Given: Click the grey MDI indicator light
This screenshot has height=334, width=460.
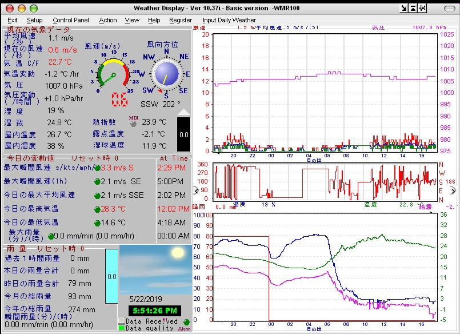Looking at the screenshot, I should (x=134, y=124).
